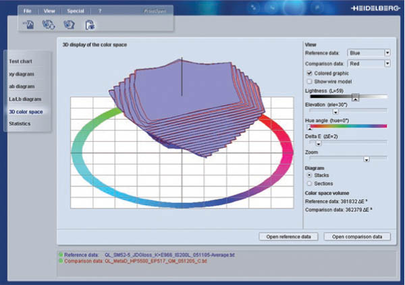Image resolution: width=405 pixels, height=285 pixels.
Task: Click the gamut icon with circular arrows
Action: 48,25
